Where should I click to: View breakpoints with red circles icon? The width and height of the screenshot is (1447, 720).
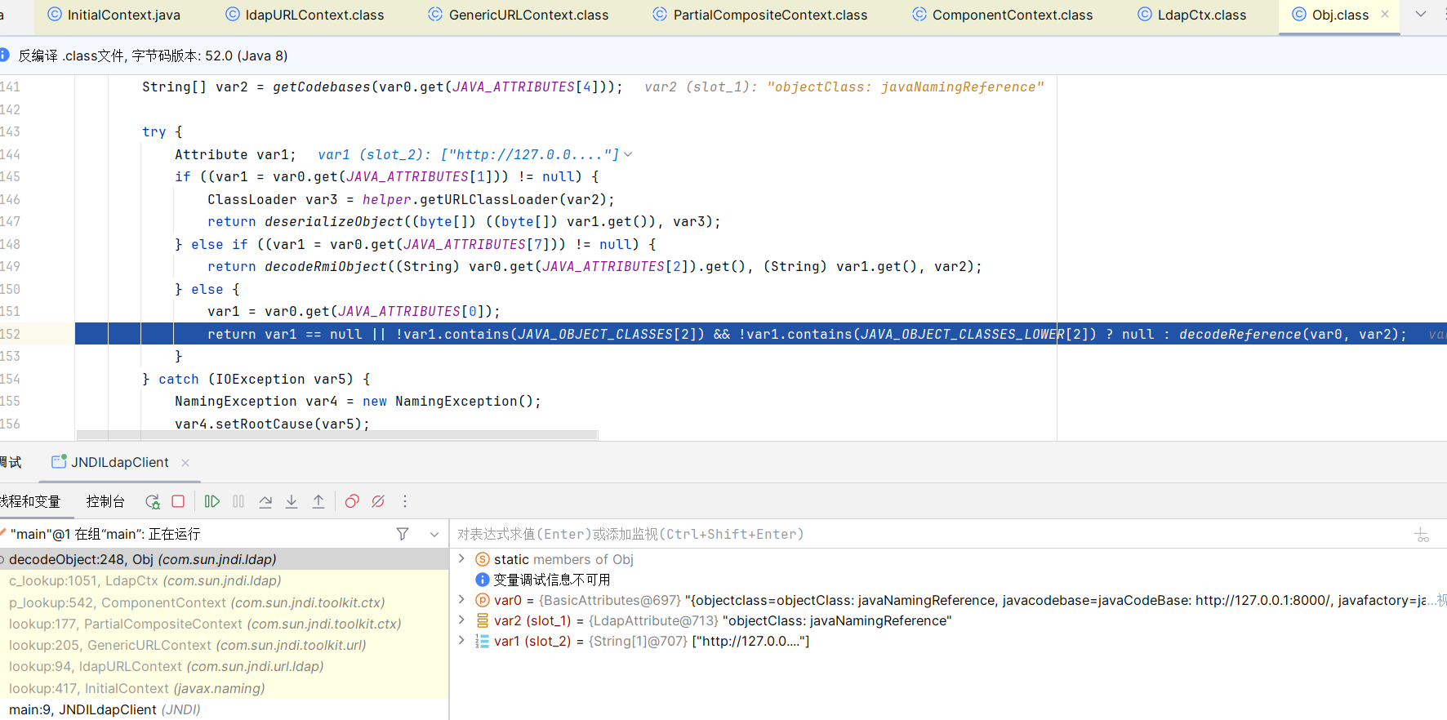(x=352, y=501)
